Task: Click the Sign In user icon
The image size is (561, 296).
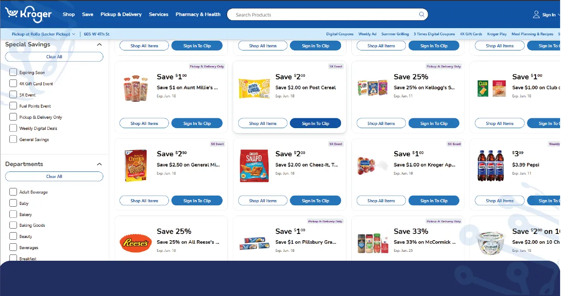Action: pos(536,15)
